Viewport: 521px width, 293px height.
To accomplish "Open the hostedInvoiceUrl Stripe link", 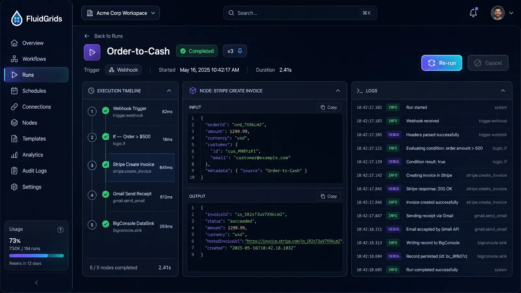I will 293,241.
